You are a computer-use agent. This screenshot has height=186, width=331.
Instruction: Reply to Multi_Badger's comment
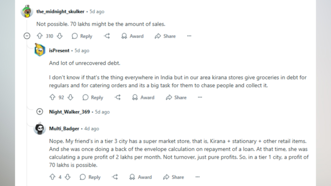click(90, 177)
